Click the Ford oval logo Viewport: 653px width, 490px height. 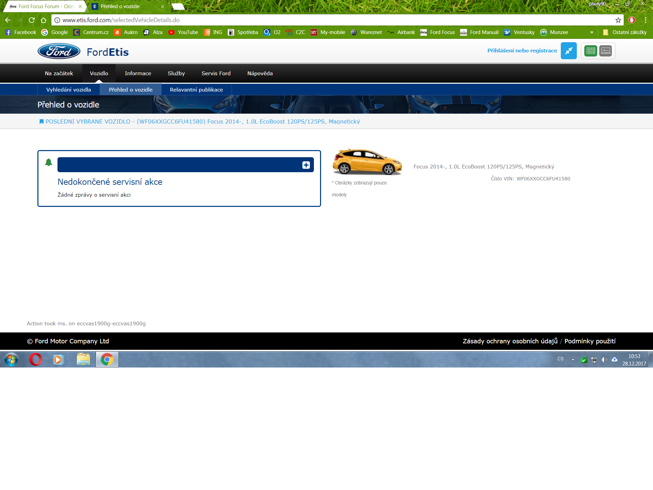coord(59,51)
